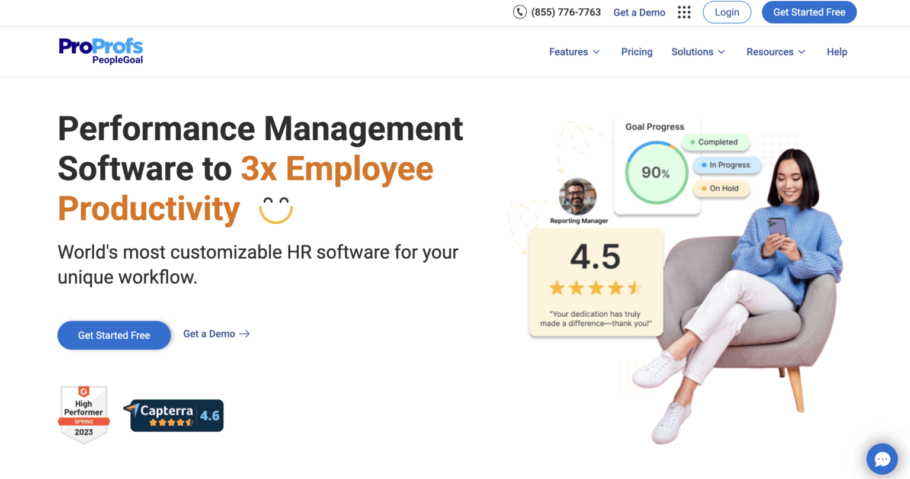Expand the Features menu
The height and width of the screenshot is (479, 910).
point(573,52)
